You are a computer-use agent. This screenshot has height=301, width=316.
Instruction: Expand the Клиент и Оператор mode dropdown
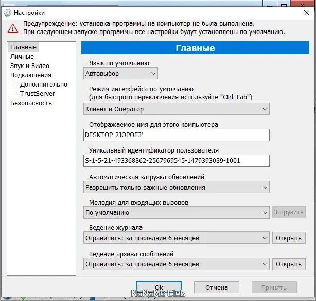177,109
